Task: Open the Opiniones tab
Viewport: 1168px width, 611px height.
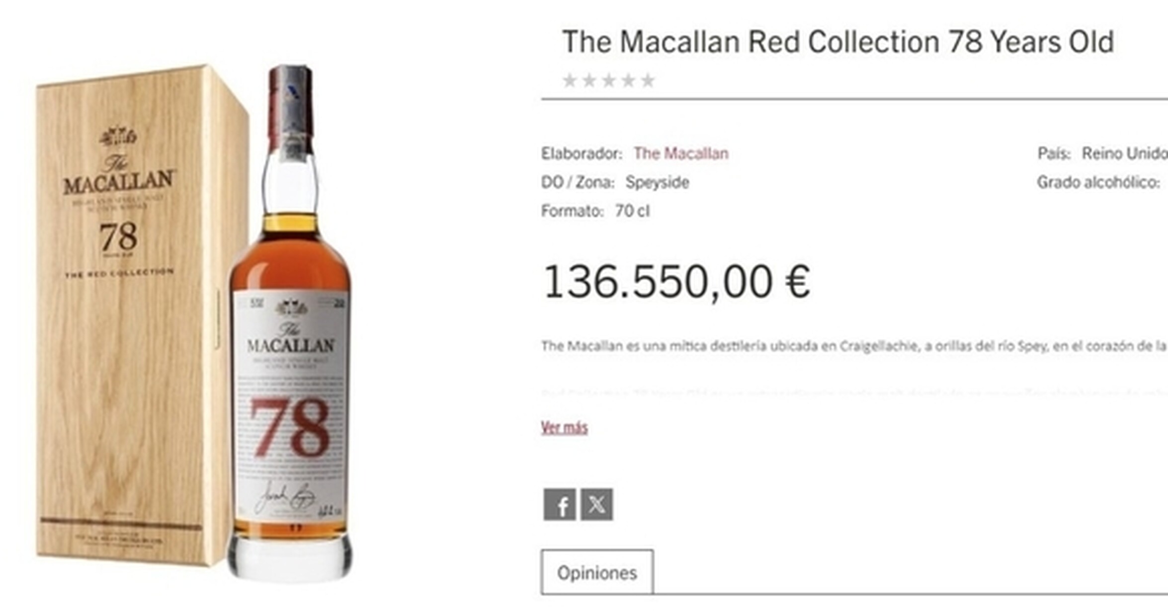Action: 597,572
